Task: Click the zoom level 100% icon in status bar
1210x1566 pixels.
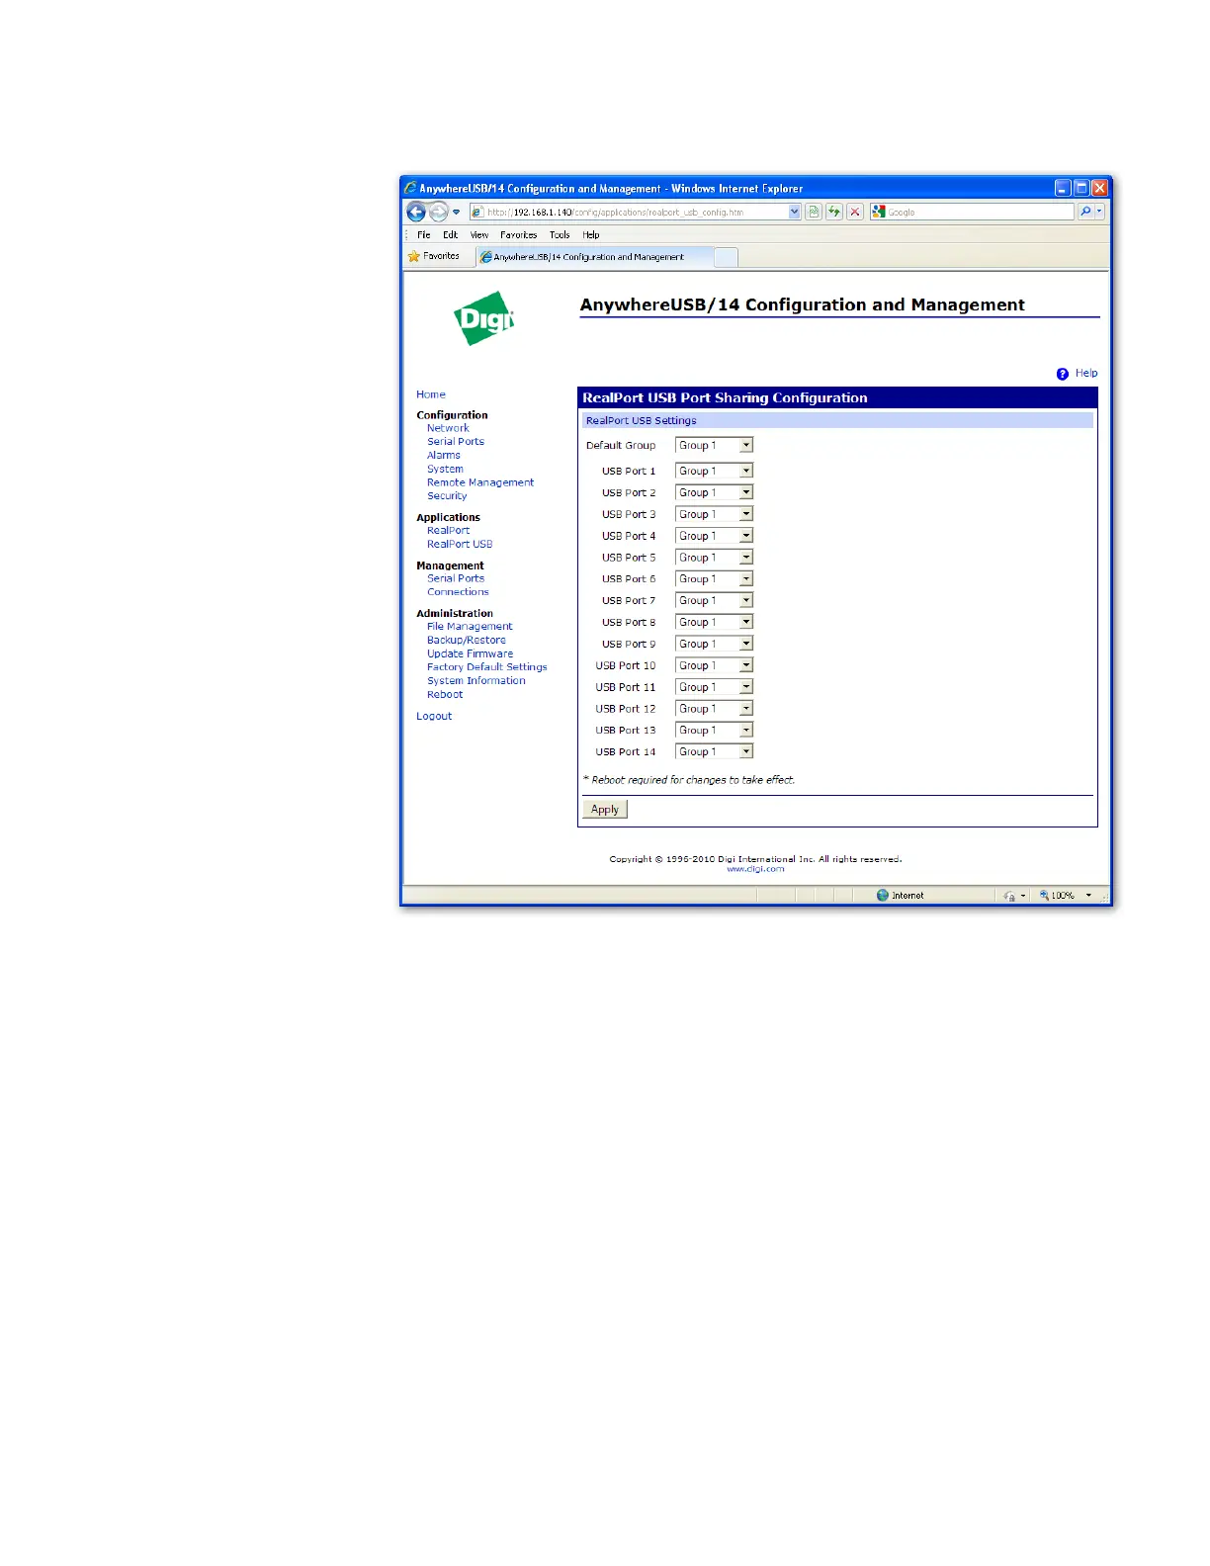Action: coord(1044,895)
